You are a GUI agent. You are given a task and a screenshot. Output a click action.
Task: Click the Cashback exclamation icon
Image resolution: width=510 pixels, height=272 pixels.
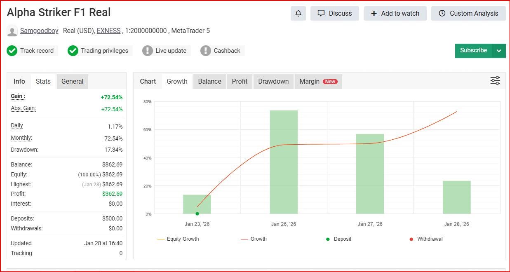(x=206, y=51)
